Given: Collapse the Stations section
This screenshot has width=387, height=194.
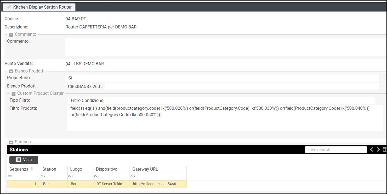Looking at the screenshot, I should tap(11, 142).
